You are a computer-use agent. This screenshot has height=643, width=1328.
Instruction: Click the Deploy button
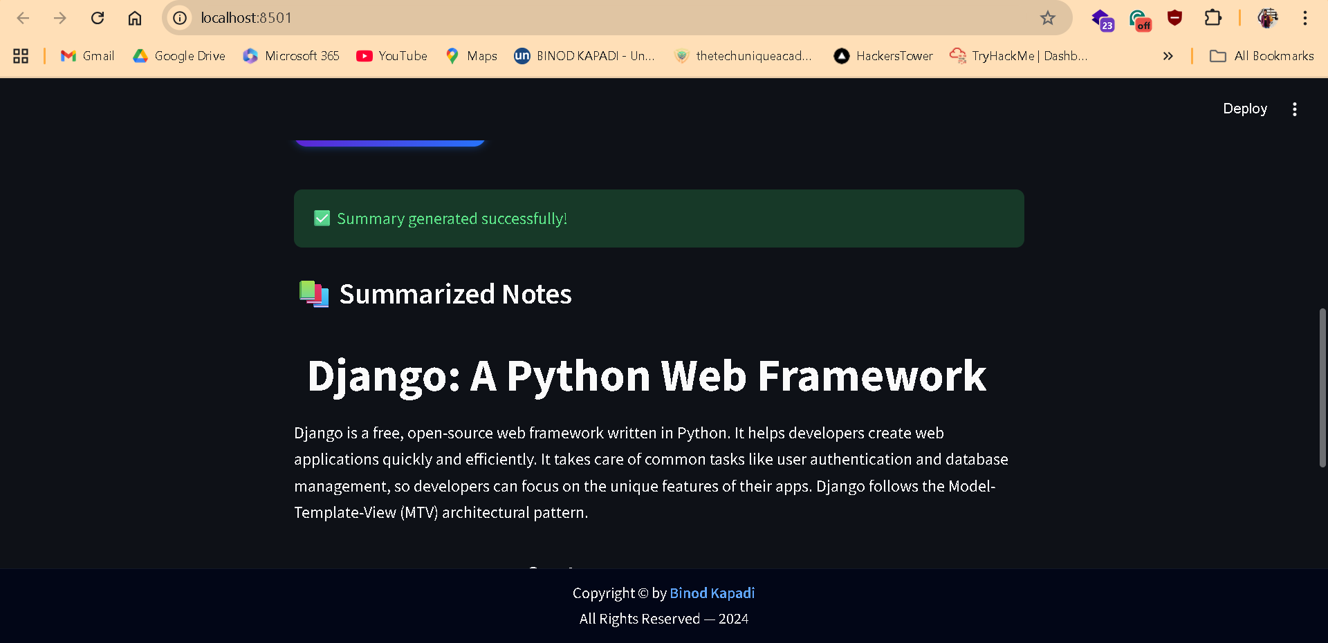click(x=1244, y=109)
